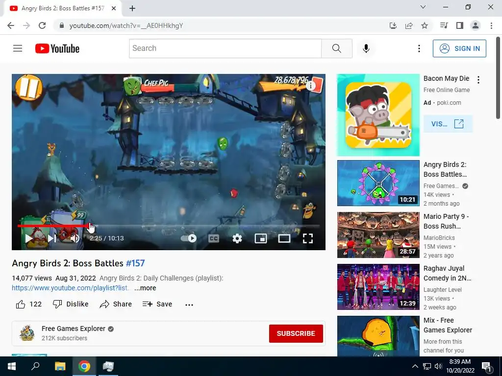502x376 pixels.
Task: Toggle the autoplay switch
Action: 189,238
